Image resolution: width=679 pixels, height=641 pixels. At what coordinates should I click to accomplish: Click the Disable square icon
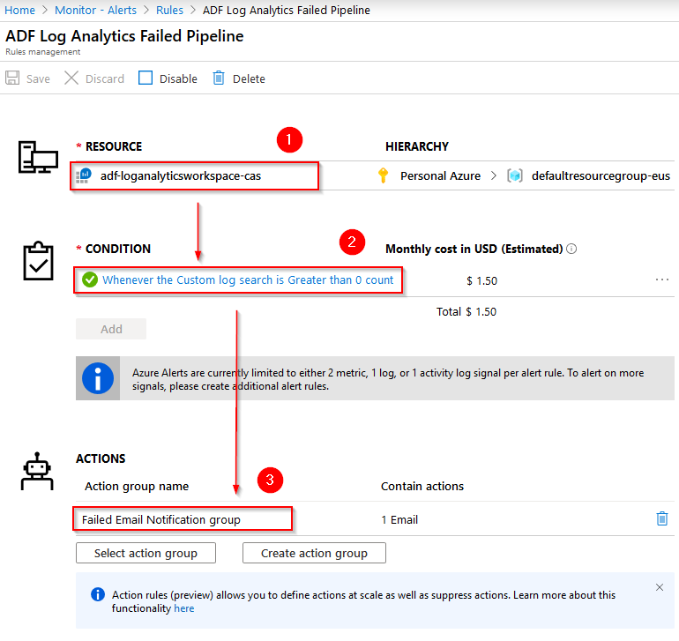click(x=145, y=78)
